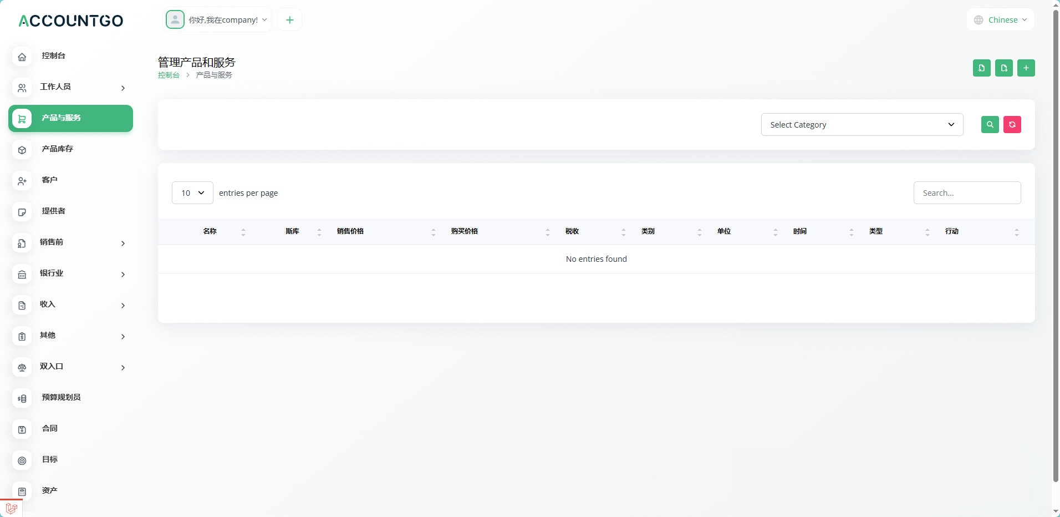Open the Chinese language dropdown

1001,20
